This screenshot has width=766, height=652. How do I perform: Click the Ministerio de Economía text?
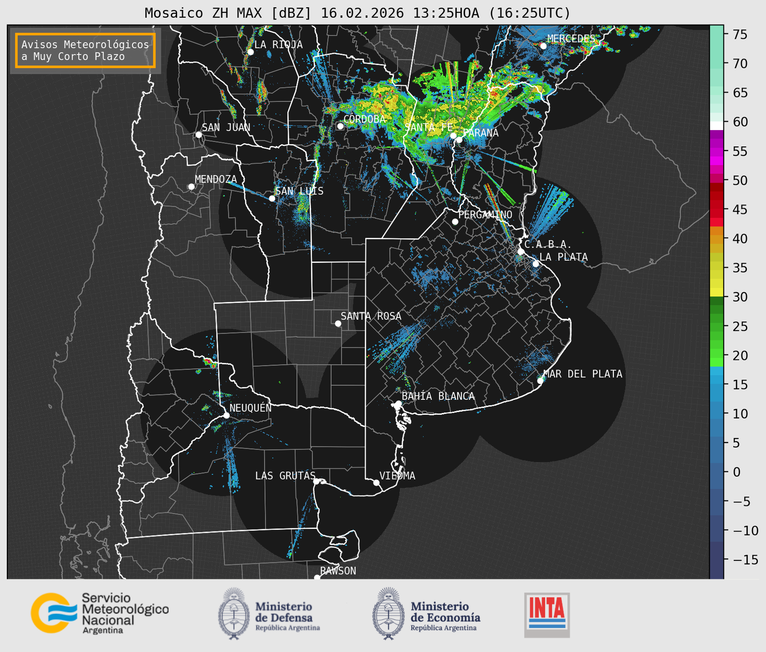point(445,617)
